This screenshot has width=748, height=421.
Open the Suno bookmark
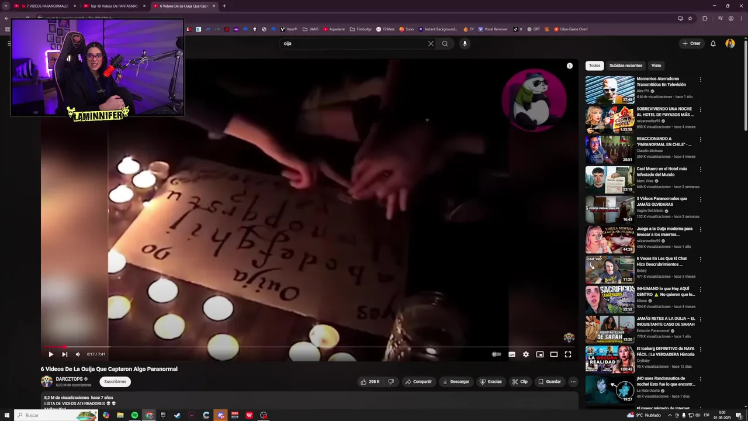pos(407,29)
